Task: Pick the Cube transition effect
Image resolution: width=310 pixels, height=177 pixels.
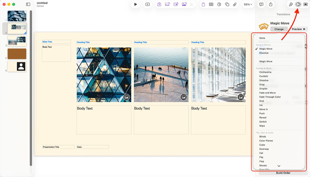Action: [262, 145]
